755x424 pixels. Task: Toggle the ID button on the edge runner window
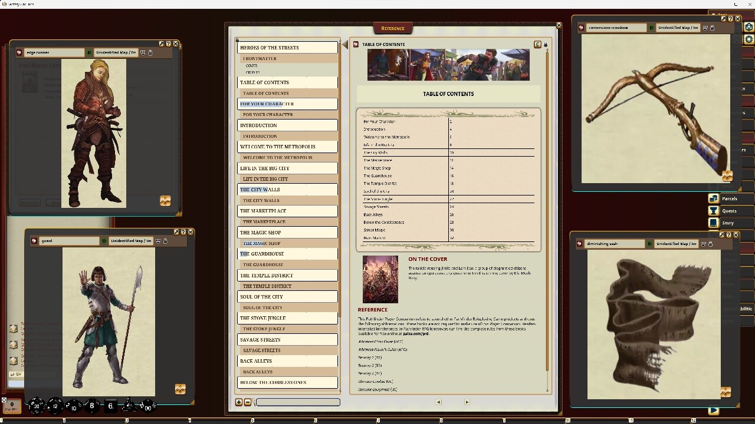88,53
